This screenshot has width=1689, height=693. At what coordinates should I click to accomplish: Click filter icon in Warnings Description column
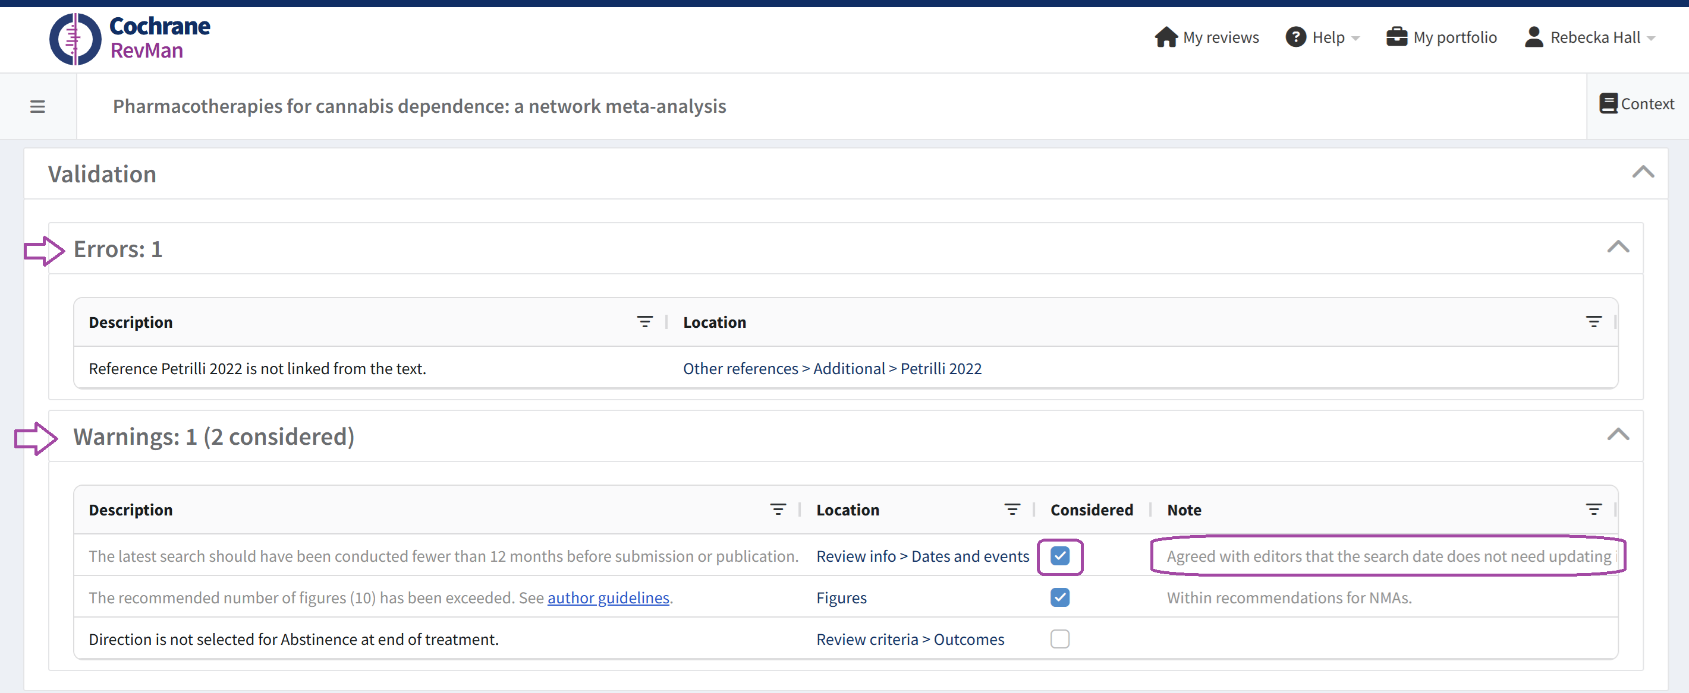[778, 509]
